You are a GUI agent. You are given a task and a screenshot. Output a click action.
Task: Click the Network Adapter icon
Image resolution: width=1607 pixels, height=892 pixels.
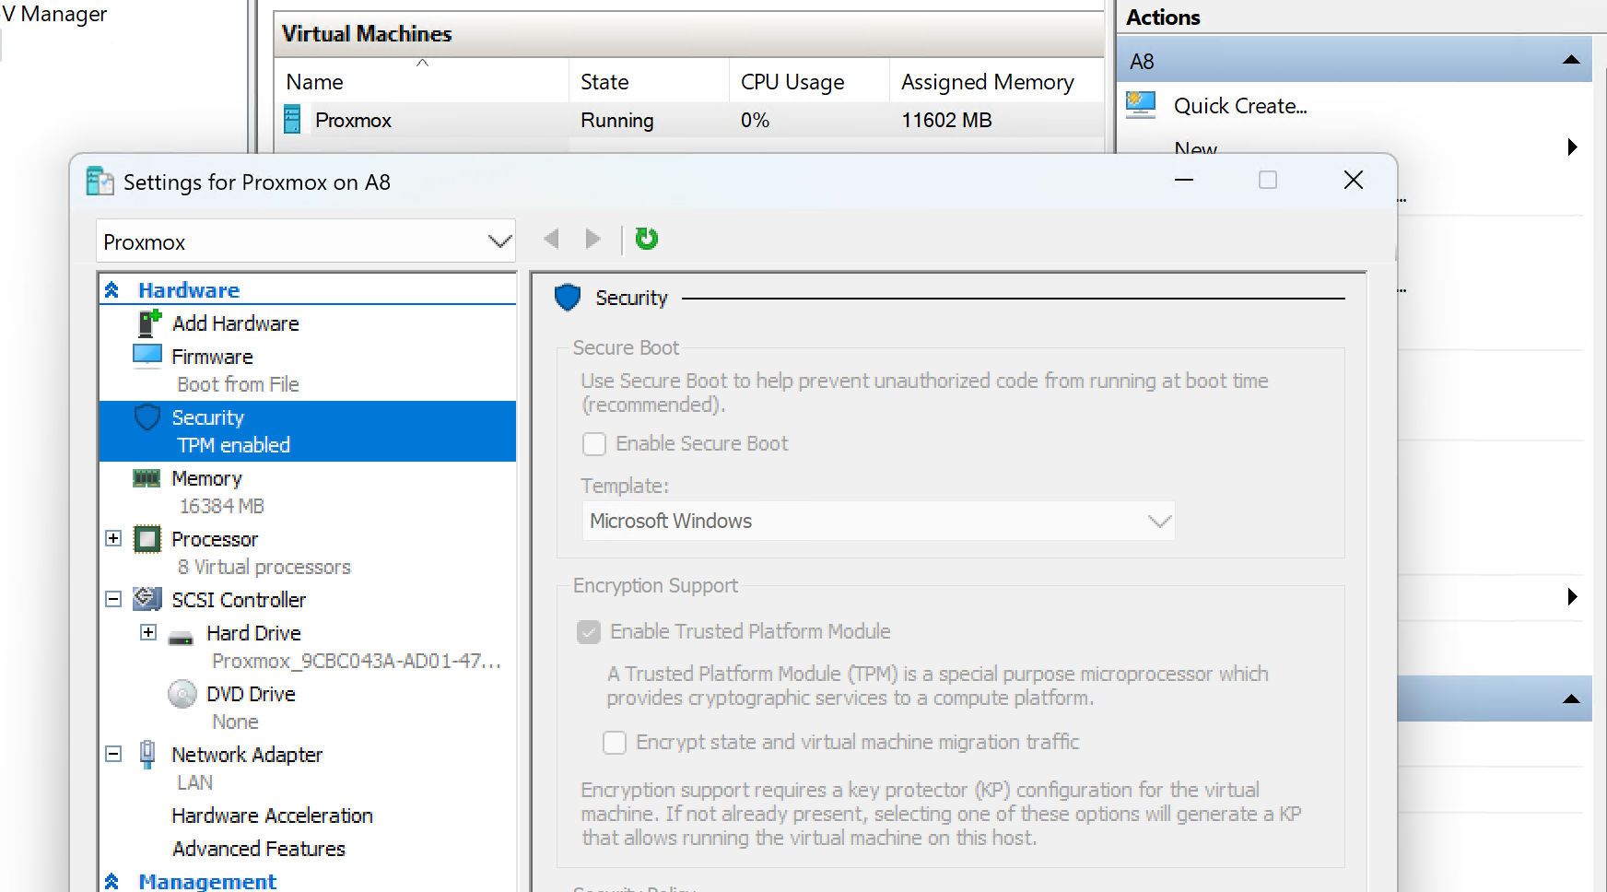147,755
